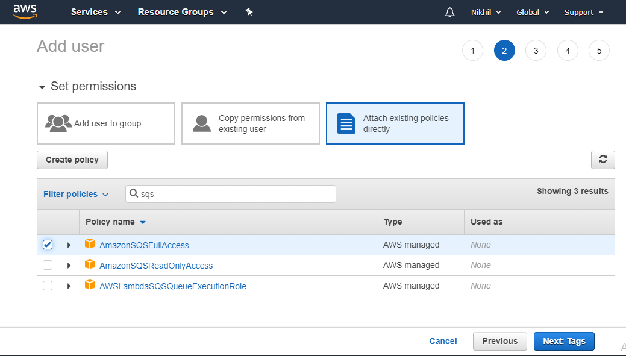This screenshot has height=356, width=626.
Task: Open the AmazonSQSFullAccess policy link
Action: coord(144,245)
